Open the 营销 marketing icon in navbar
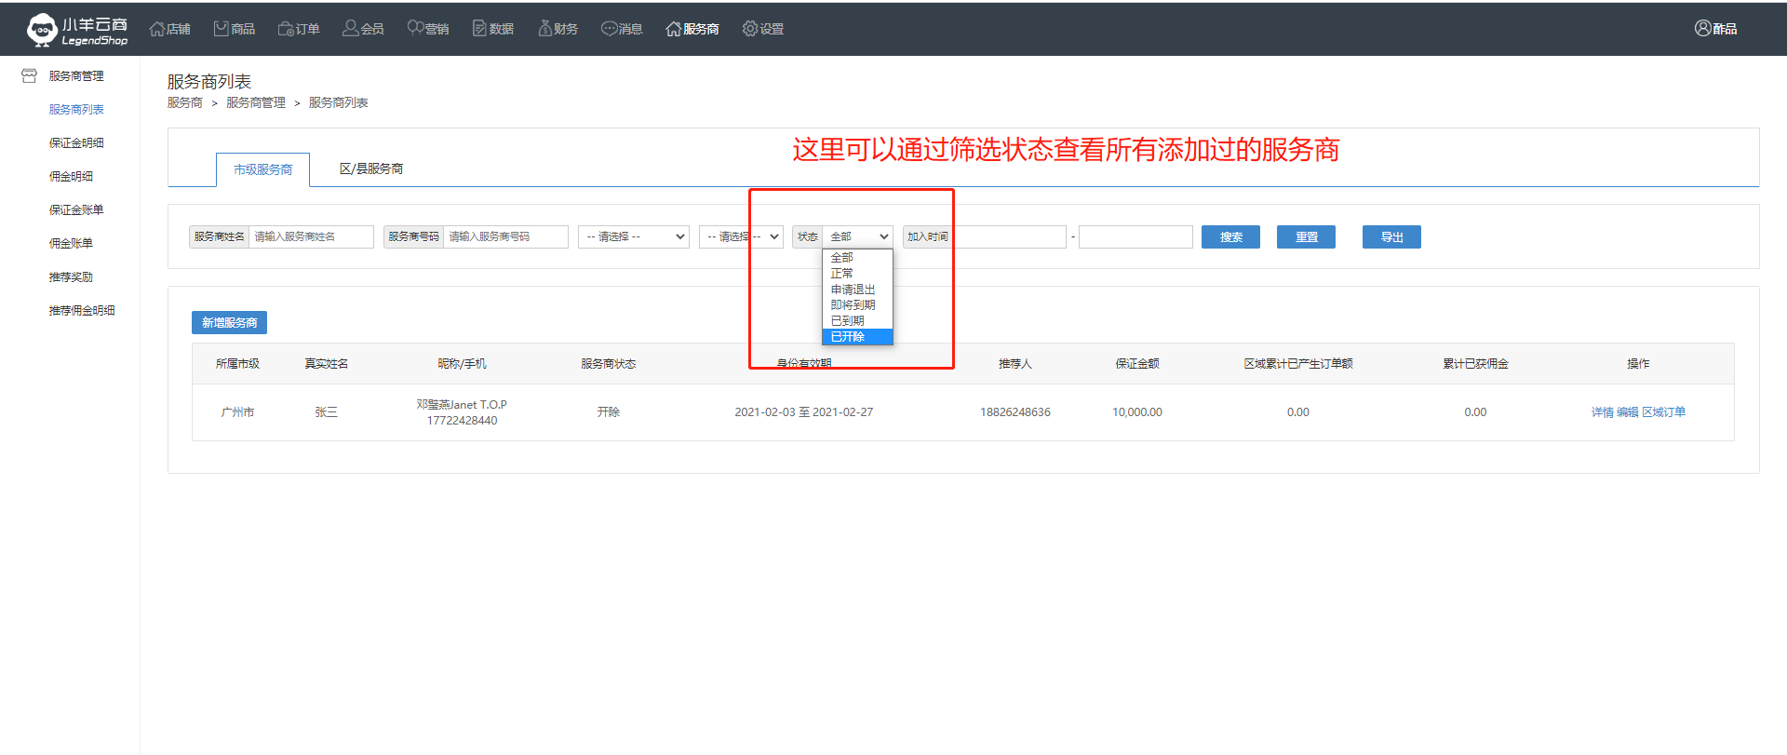 click(415, 29)
